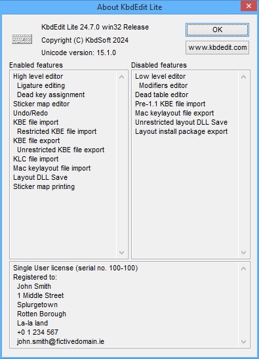Screen dimensions: 259x359
Task: Select 'Dead key assignment' row
Action: click(x=50, y=95)
